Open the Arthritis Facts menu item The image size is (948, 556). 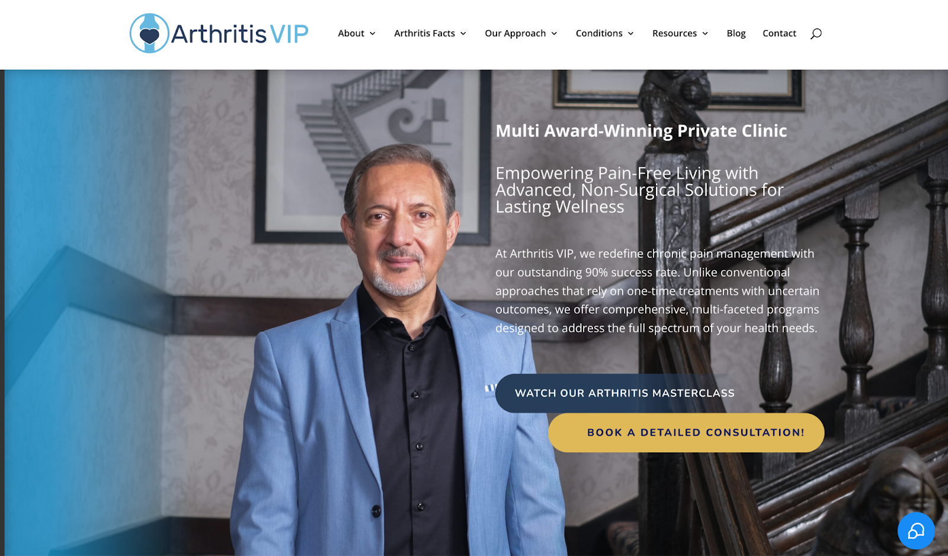point(424,33)
